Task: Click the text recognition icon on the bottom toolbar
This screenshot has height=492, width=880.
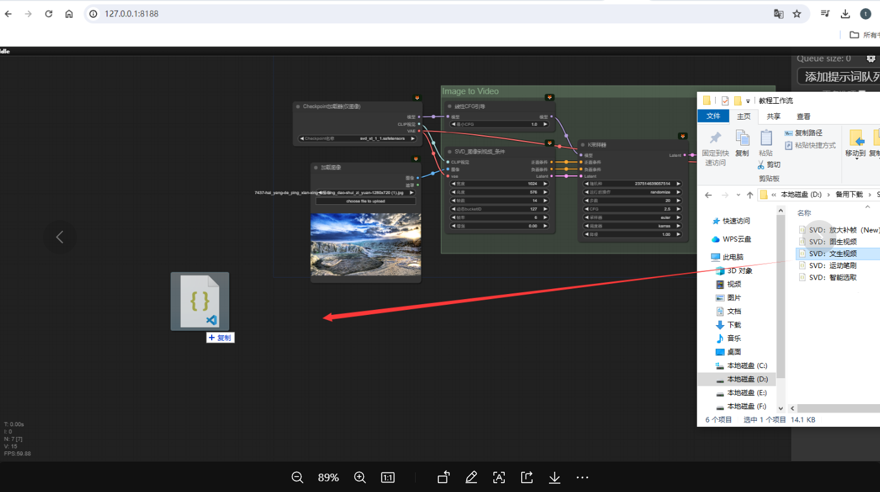Action: [499, 477]
